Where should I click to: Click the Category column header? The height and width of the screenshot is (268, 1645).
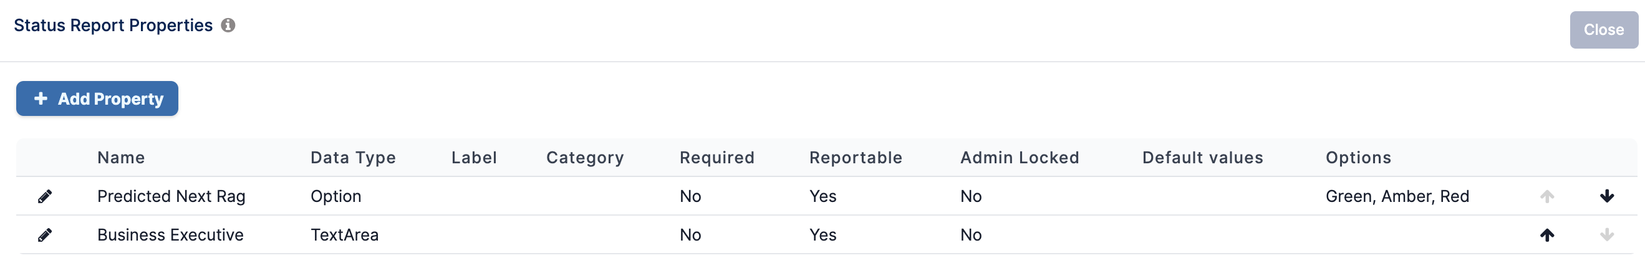[585, 158]
